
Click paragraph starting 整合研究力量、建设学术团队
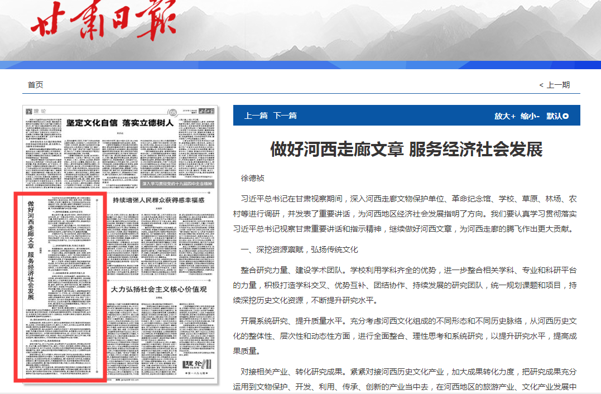point(405,285)
